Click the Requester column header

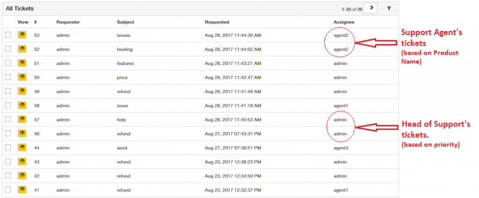coord(68,22)
